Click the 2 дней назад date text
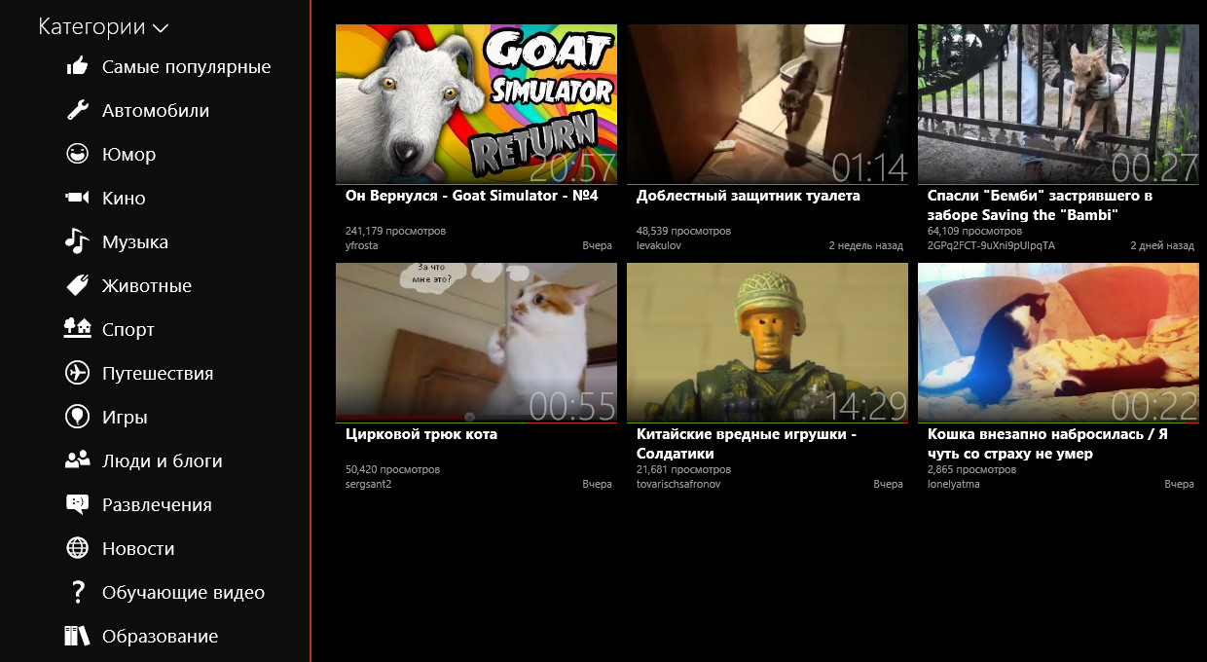 click(1162, 245)
